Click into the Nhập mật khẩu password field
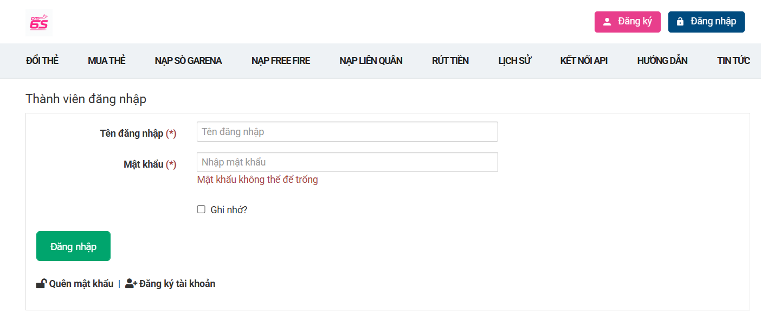The height and width of the screenshot is (312, 761). (347, 162)
